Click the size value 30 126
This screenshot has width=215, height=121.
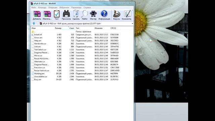point(59,74)
